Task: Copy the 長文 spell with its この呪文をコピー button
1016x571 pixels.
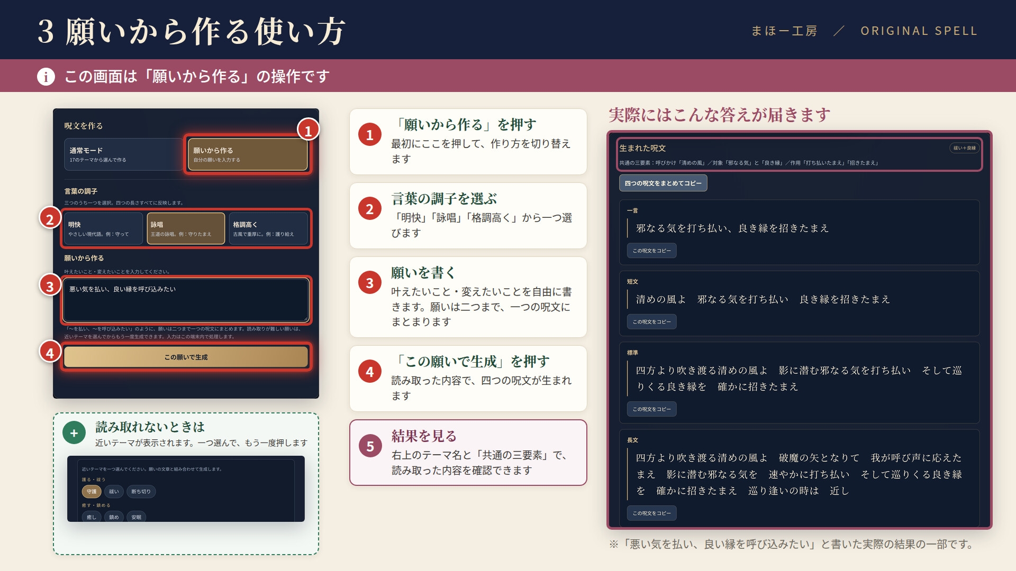Action: [x=651, y=513]
